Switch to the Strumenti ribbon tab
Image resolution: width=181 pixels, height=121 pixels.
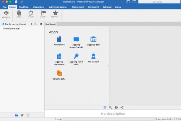point(93,7)
